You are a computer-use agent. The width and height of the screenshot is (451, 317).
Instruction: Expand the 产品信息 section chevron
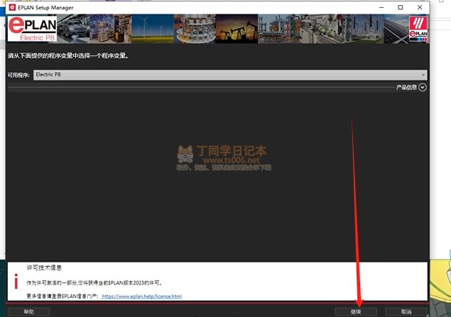click(x=422, y=87)
